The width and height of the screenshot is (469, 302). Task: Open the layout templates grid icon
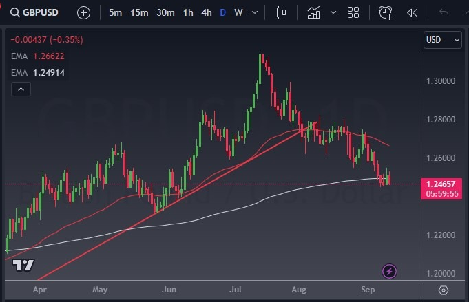(x=353, y=12)
